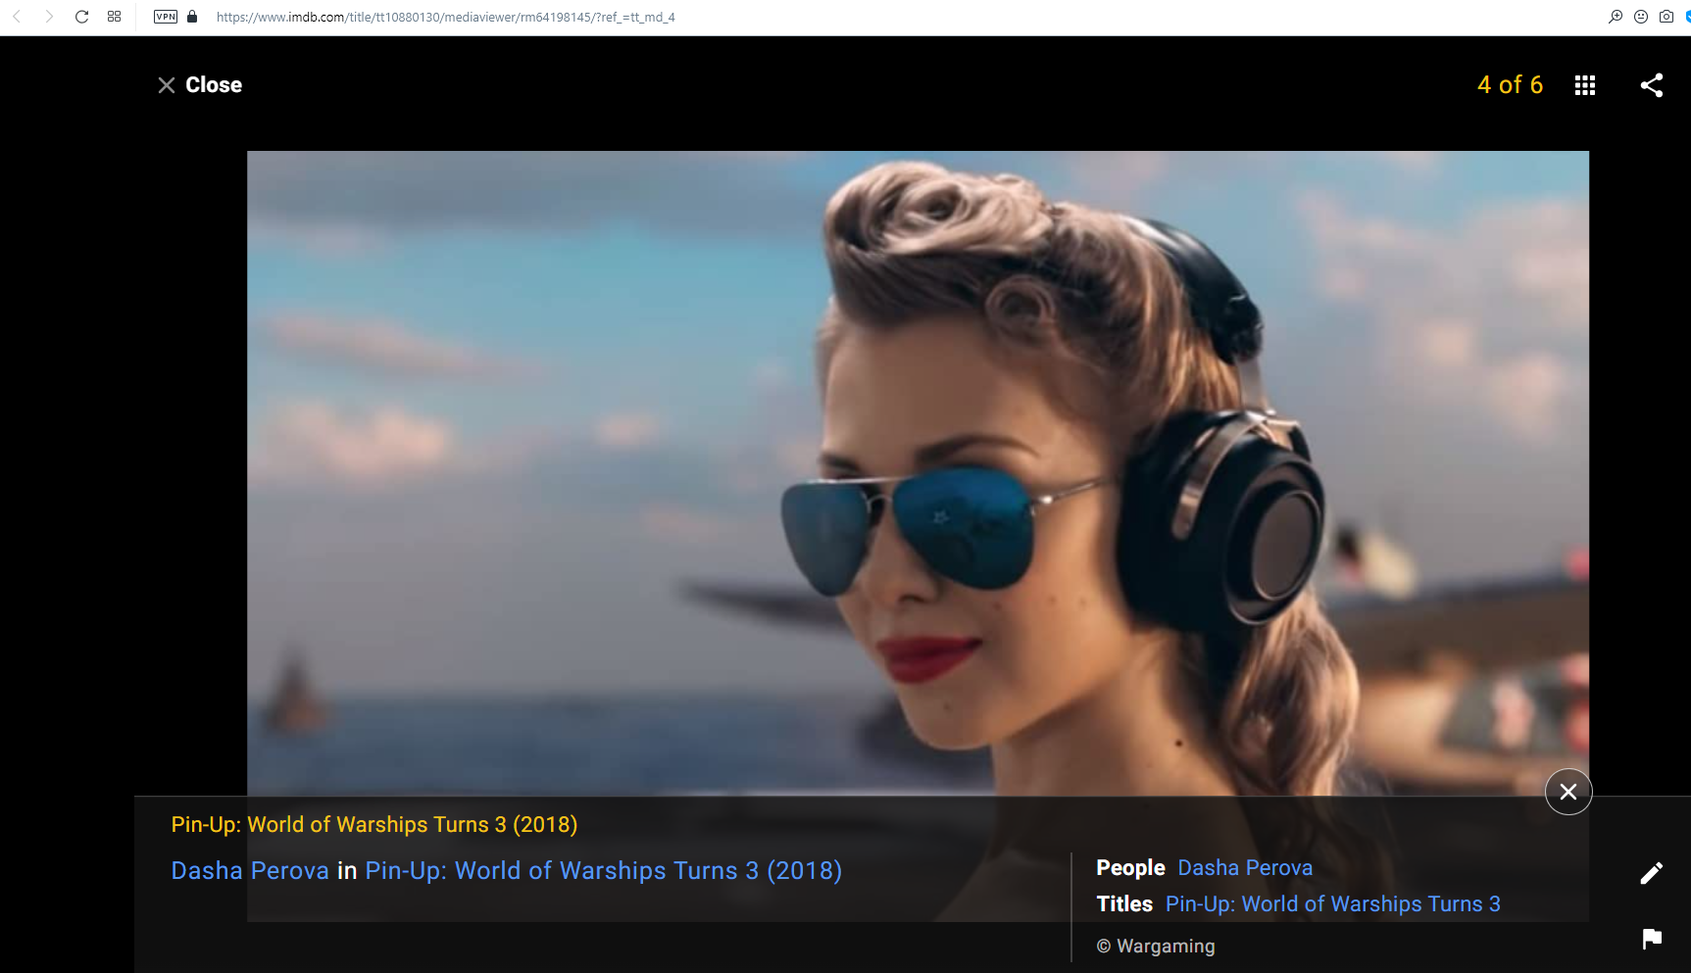The width and height of the screenshot is (1691, 973).
Task: Edit image details with the pencil icon
Action: (1652, 873)
